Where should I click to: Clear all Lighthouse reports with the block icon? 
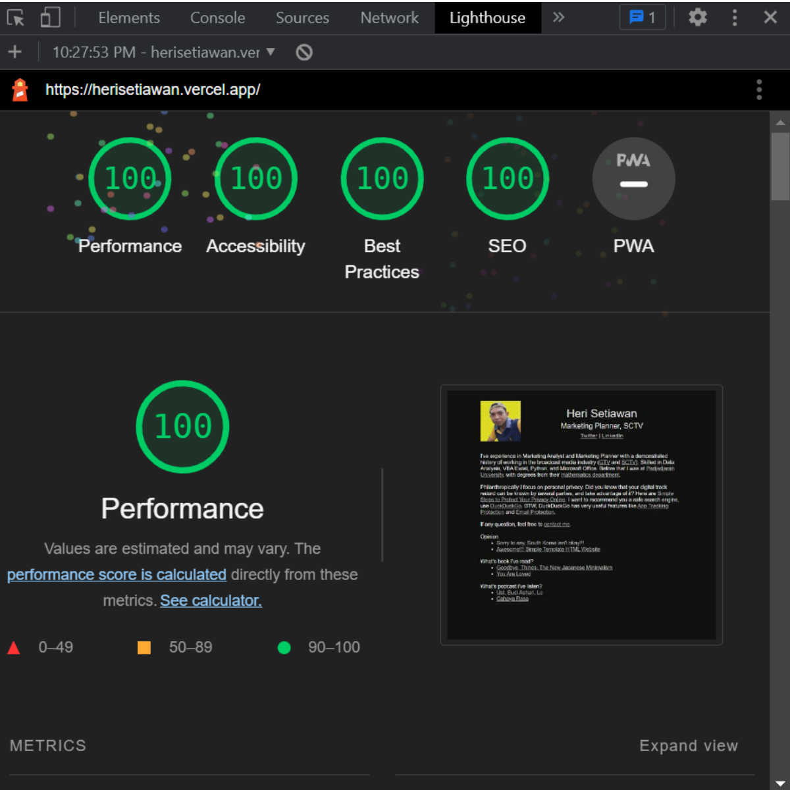(303, 52)
